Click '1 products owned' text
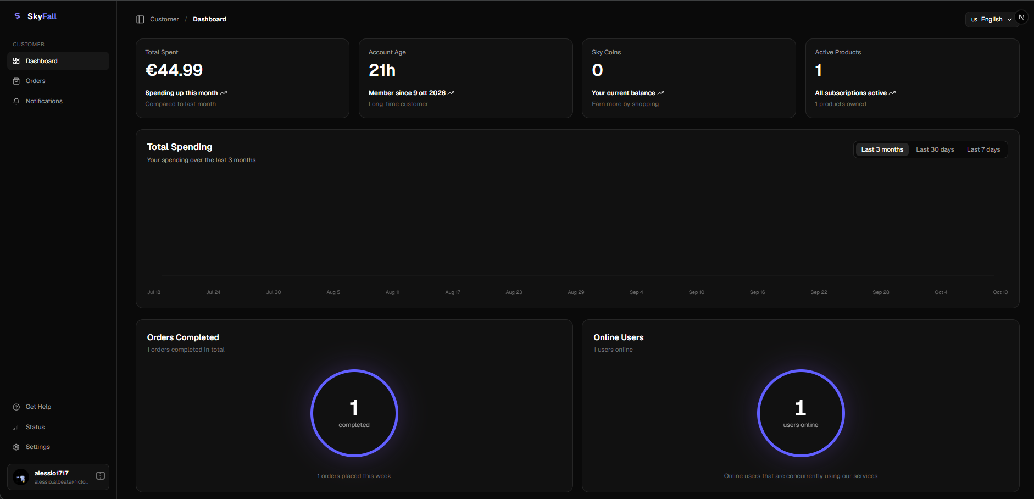 841,104
